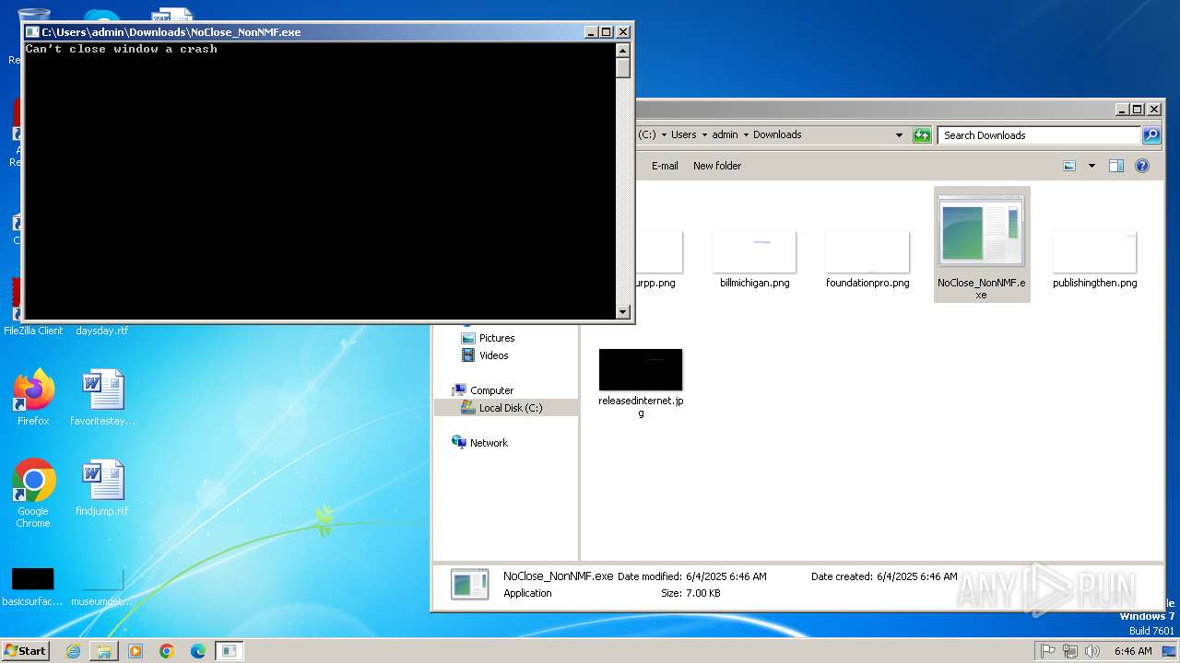1180x663 pixels.
Task: Click the Downloads breadcrumb segment
Action: tap(777, 134)
